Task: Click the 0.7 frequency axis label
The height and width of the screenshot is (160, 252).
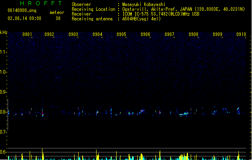Action: coord(3,132)
